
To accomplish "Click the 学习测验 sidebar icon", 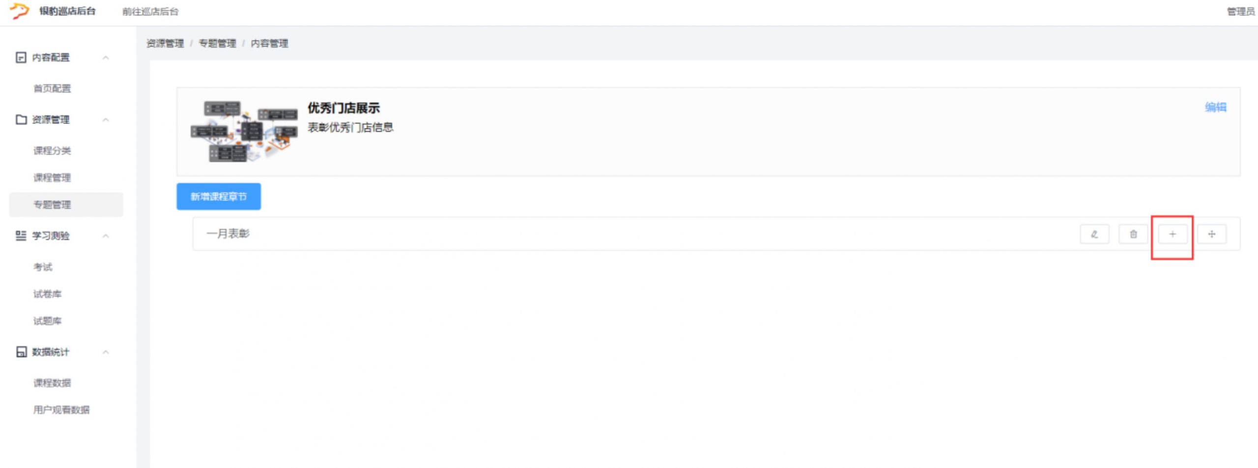I will tap(21, 236).
